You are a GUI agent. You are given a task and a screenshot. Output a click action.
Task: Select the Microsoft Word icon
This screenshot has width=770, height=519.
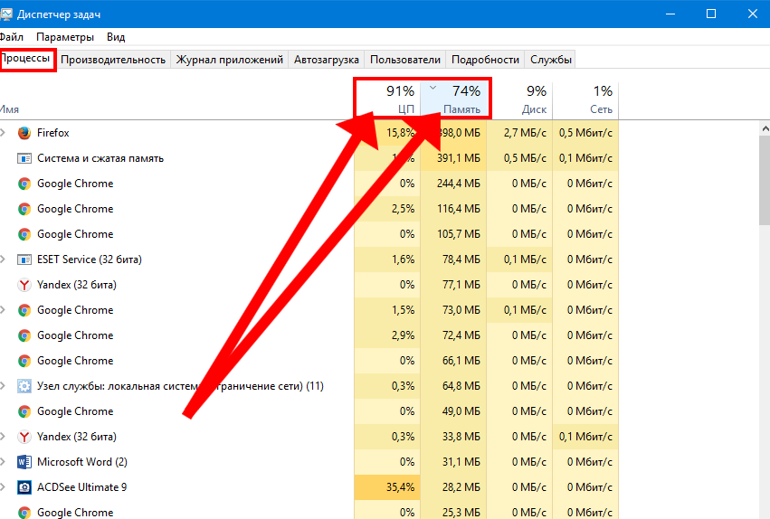(24, 462)
